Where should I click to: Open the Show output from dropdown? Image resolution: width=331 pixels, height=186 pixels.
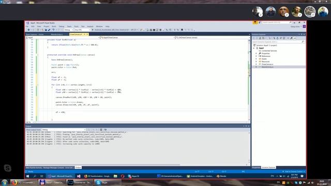[x=64, y=130]
